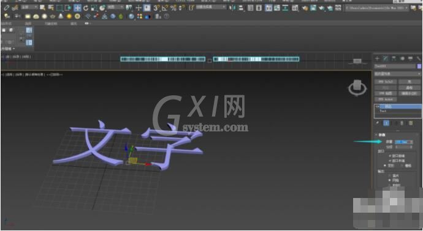Screen dimensions: 423x231
Task: Click the Use Pivot Point Center icon
Action: (x=129, y=7)
